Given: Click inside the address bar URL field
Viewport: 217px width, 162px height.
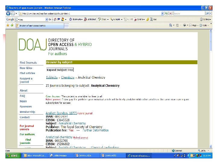Looking at the screenshot, I should (90, 13).
